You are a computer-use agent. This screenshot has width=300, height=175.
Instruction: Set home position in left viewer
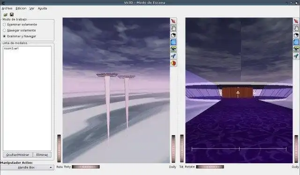(173, 42)
